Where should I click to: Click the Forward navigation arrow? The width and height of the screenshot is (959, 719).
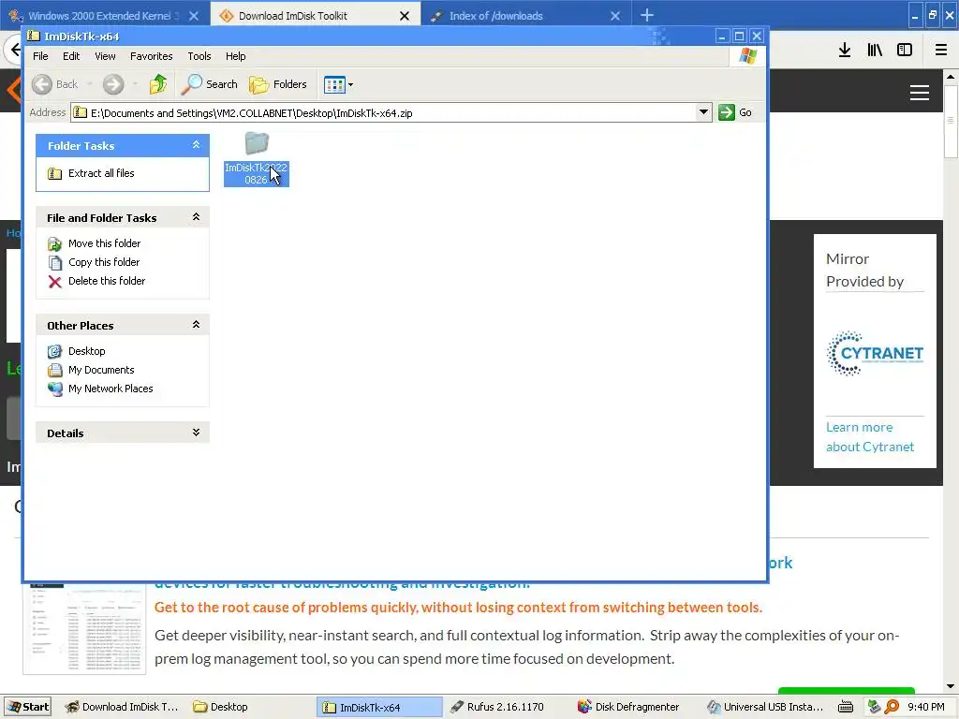click(x=113, y=84)
